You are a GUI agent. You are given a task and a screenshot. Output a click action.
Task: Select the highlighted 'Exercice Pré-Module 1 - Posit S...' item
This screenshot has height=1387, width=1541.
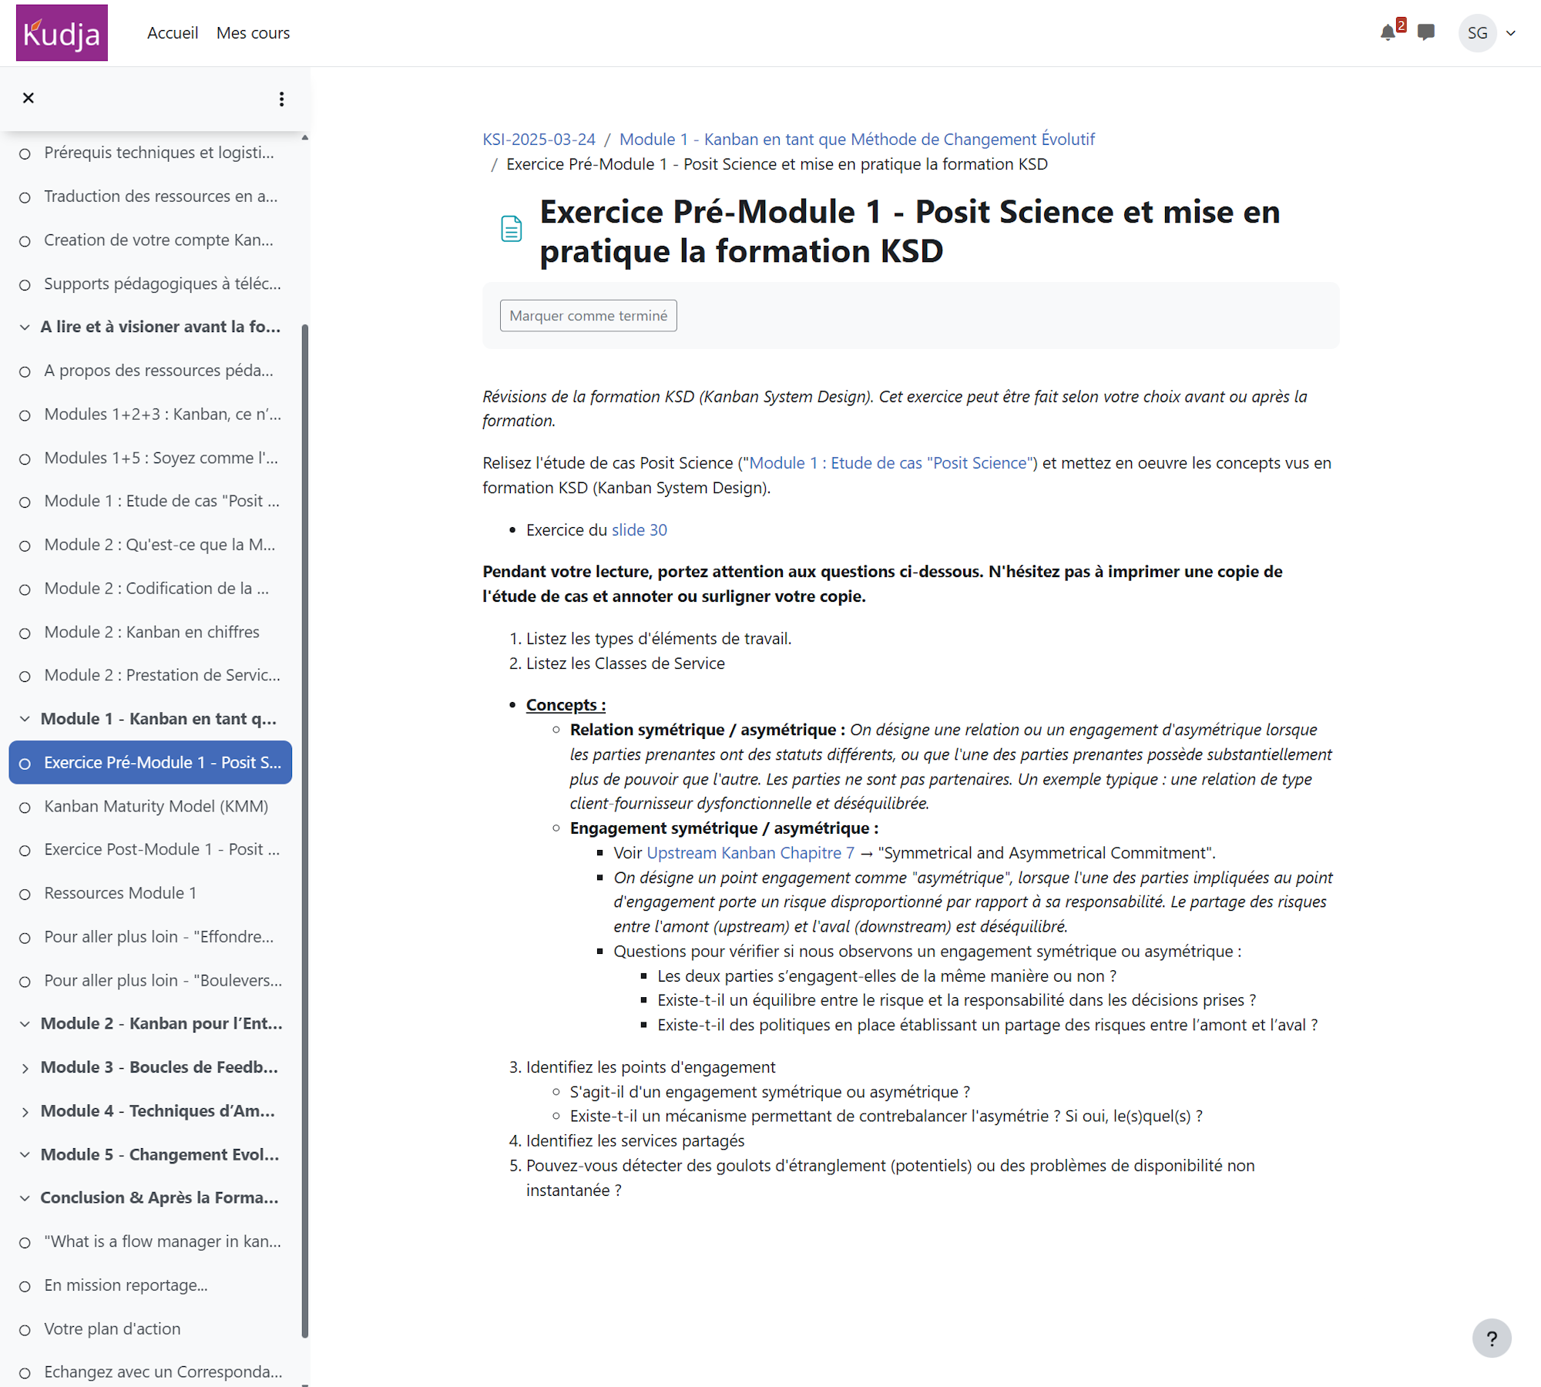[x=150, y=763]
